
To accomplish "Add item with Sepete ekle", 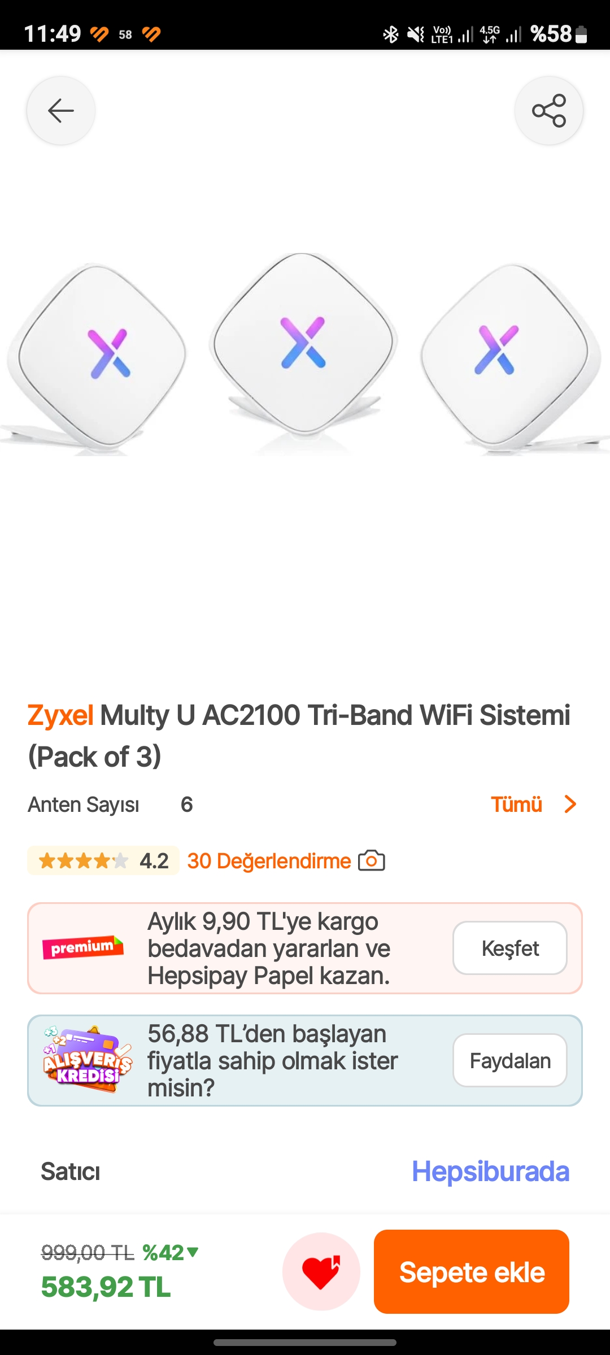I will point(472,1271).
